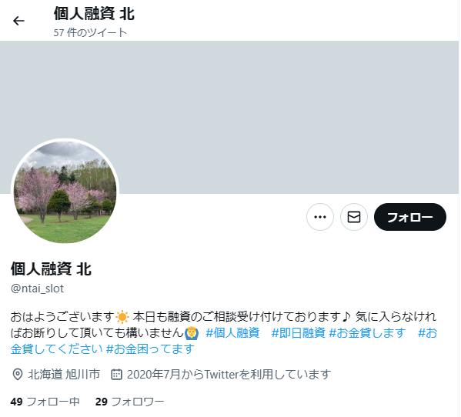Open the cherry blossom profile picture
The image size is (461, 417).
65,192
